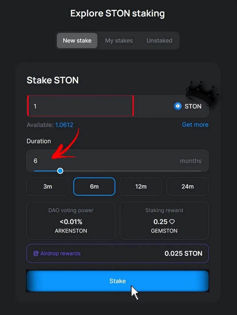The height and width of the screenshot is (315, 237).
Task: Click the Staking reward GEMSTON card
Action: coord(164,221)
